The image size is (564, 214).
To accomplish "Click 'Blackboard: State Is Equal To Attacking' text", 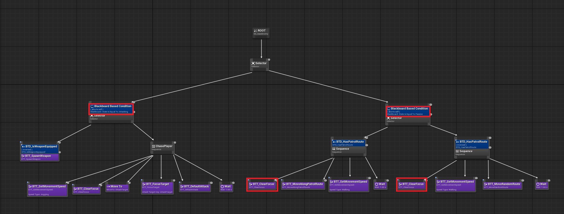I will pos(109,112).
